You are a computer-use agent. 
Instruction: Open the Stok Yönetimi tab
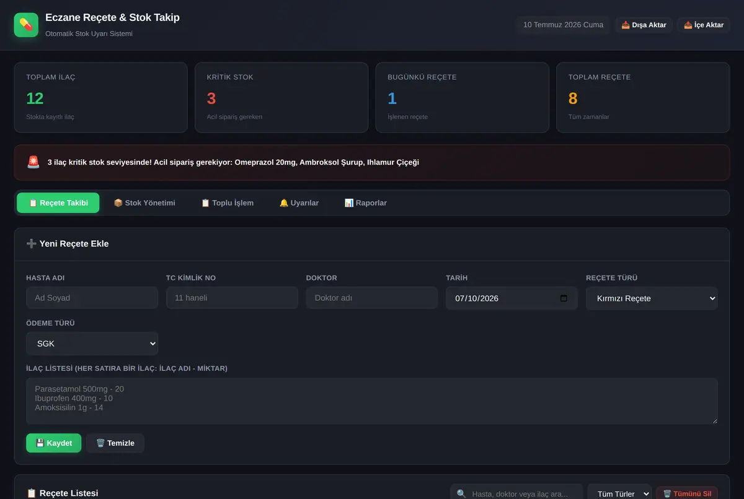(x=144, y=202)
